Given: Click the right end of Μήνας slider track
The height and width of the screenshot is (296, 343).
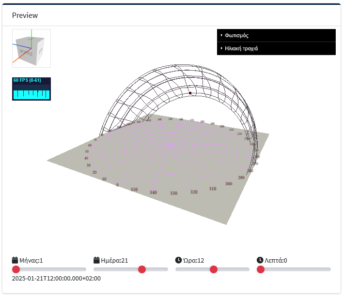Looking at the screenshot, I should (x=84, y=269).
